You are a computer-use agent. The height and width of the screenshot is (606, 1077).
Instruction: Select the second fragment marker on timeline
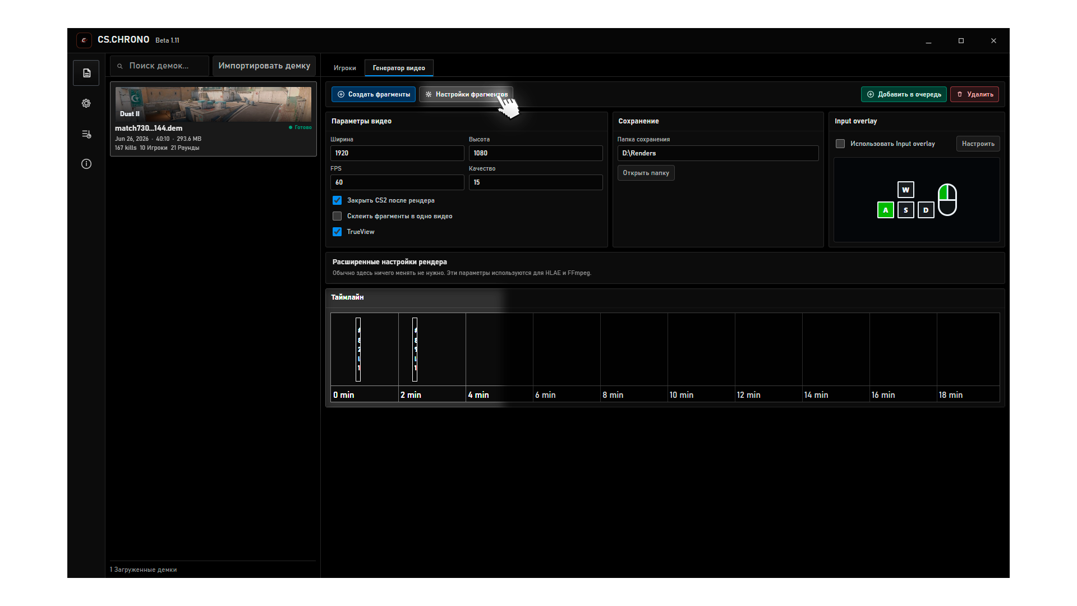click(x=415, y=349)
